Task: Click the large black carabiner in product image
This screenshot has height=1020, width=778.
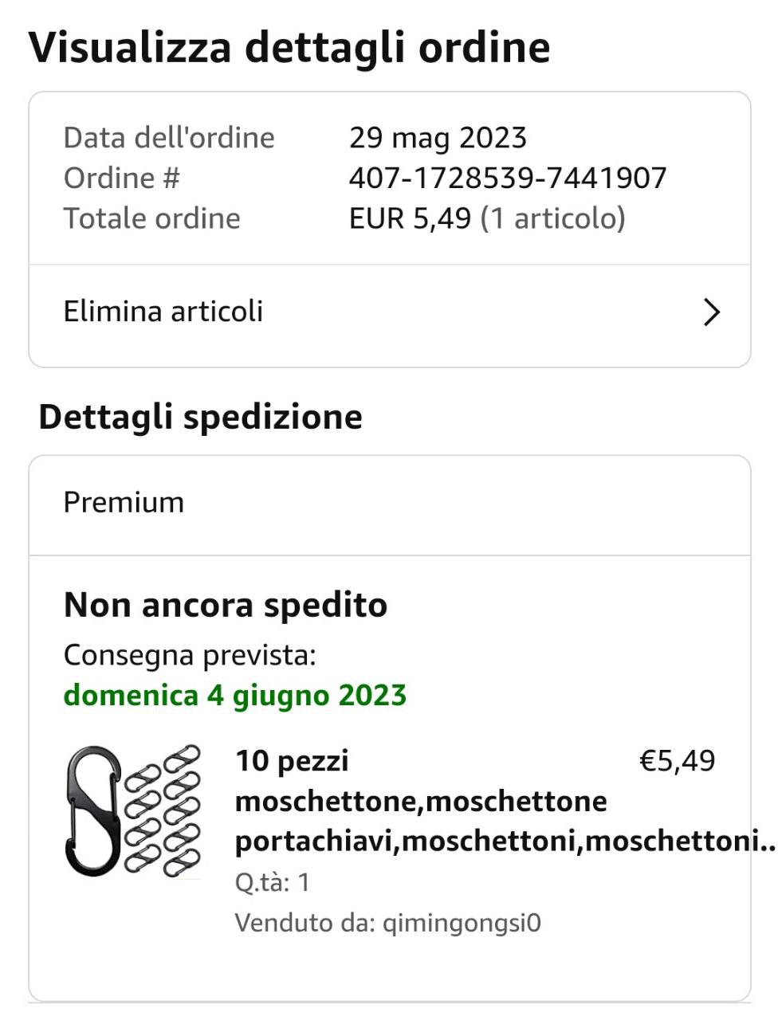Action: pos(92,811)
